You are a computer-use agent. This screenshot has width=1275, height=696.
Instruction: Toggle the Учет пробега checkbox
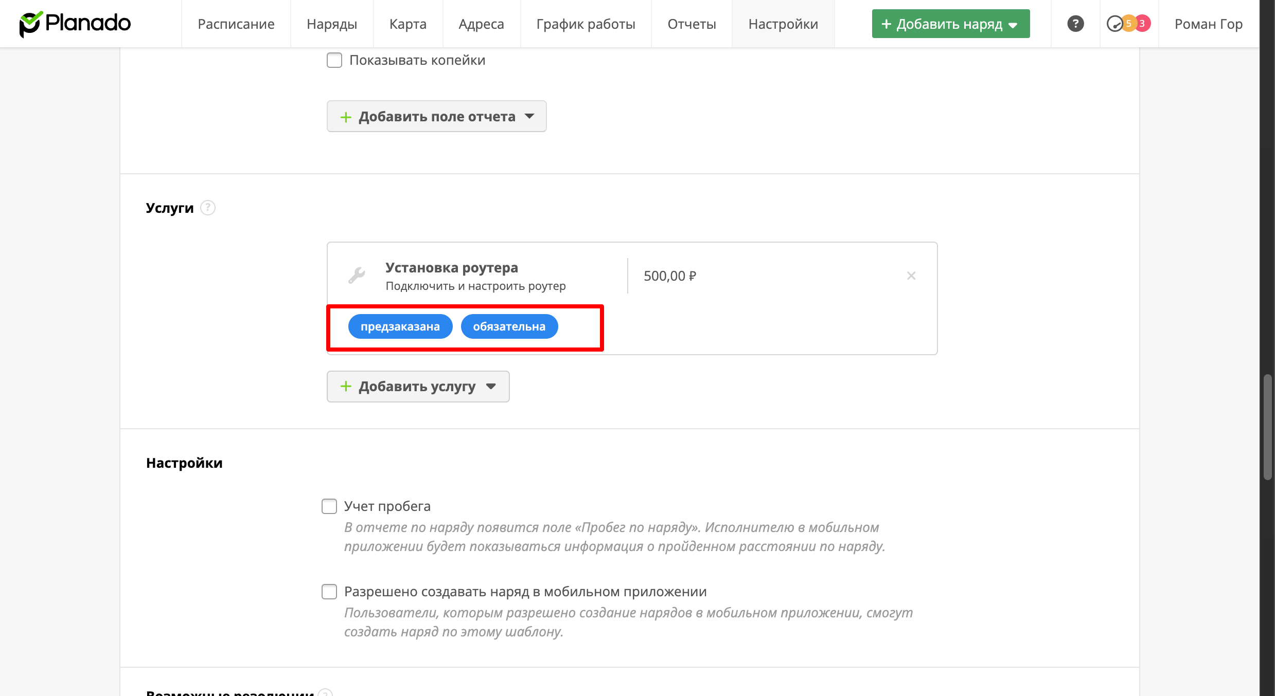point(329,506)
